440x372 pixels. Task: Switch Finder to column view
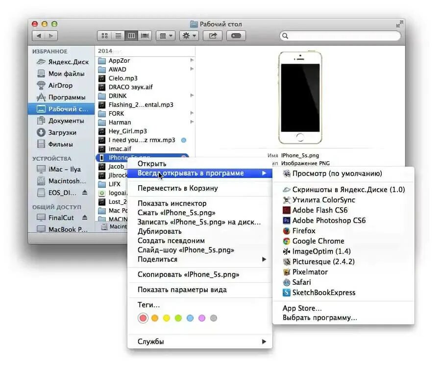coord(131,36)
